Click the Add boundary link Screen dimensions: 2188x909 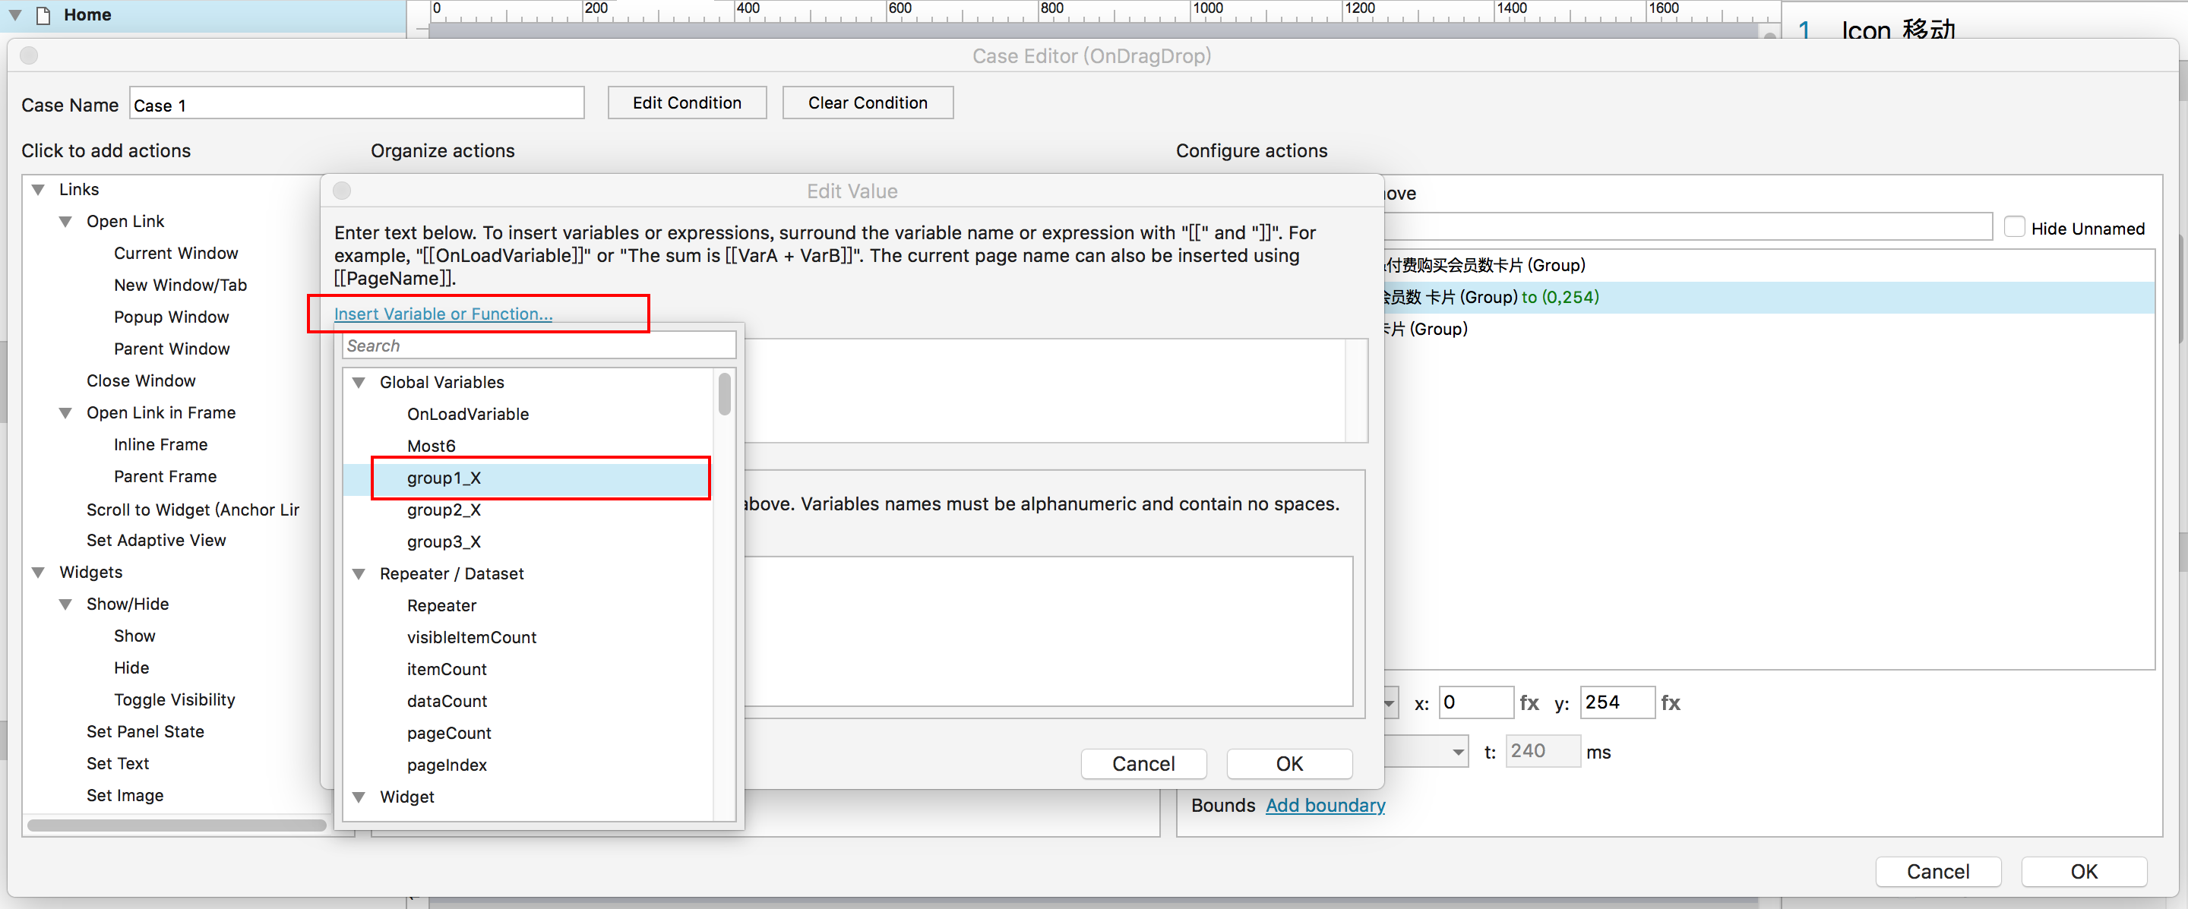[1324, 806]
